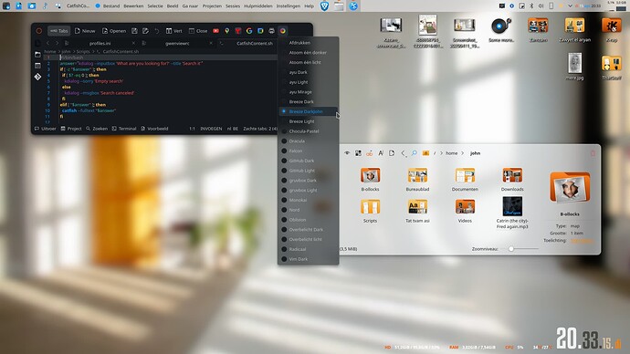Viewport: 630px width, 354px height.
Task: Open the Selectie menu in menu bar
Action: pyautogui.click(x=155, y=6)
